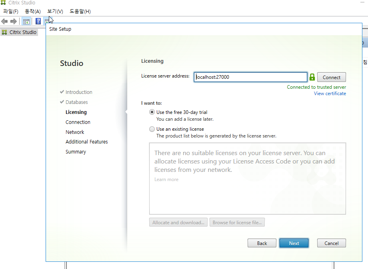Open the 동작(A) menu
The width and height of the screenshot is (368, 269).
(x=33, y=12)
